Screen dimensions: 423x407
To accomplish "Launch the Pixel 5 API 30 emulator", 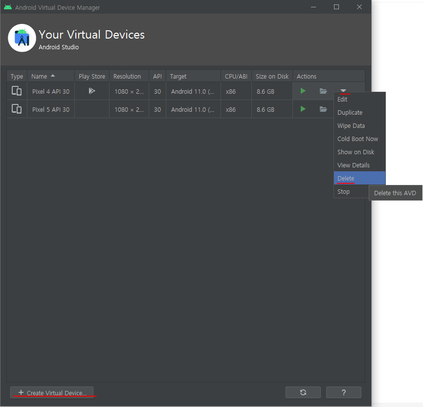I will coord(303,109).
